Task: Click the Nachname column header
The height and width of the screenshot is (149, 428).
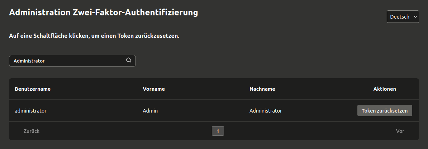Action: point(262,89)
